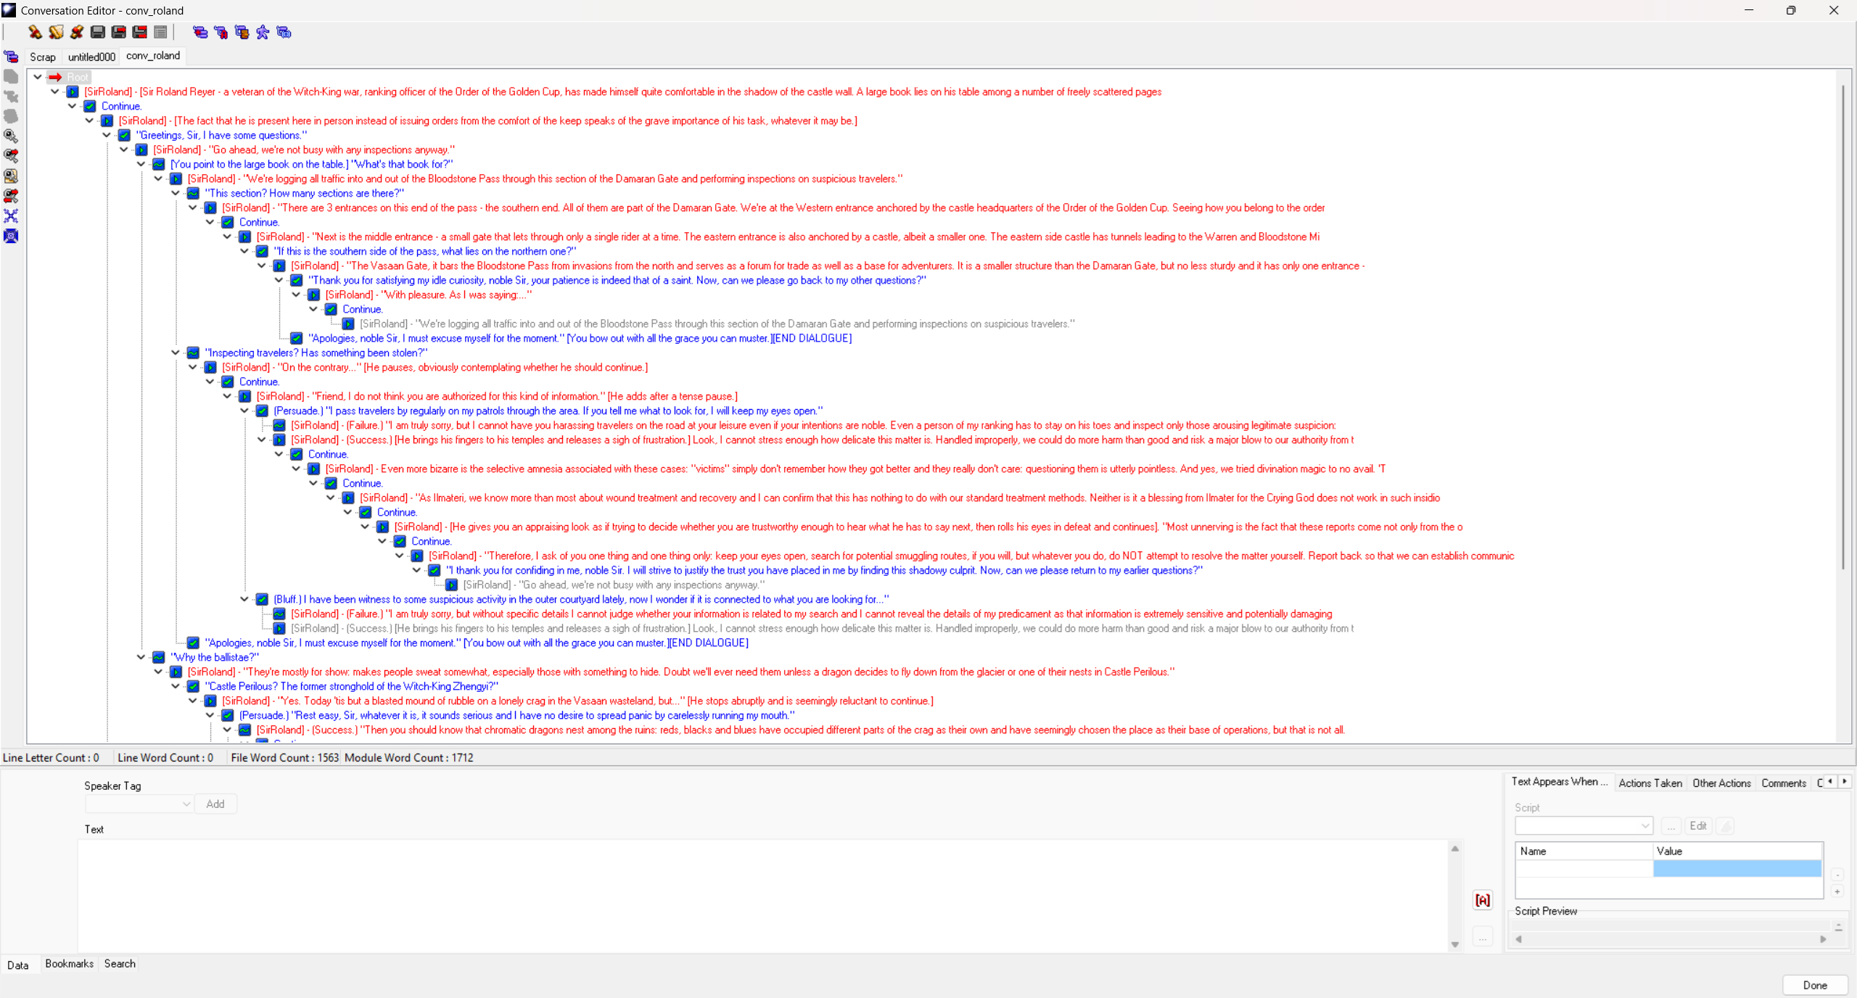Click the open-scroll parchment toolbar icon

point(56,32)
